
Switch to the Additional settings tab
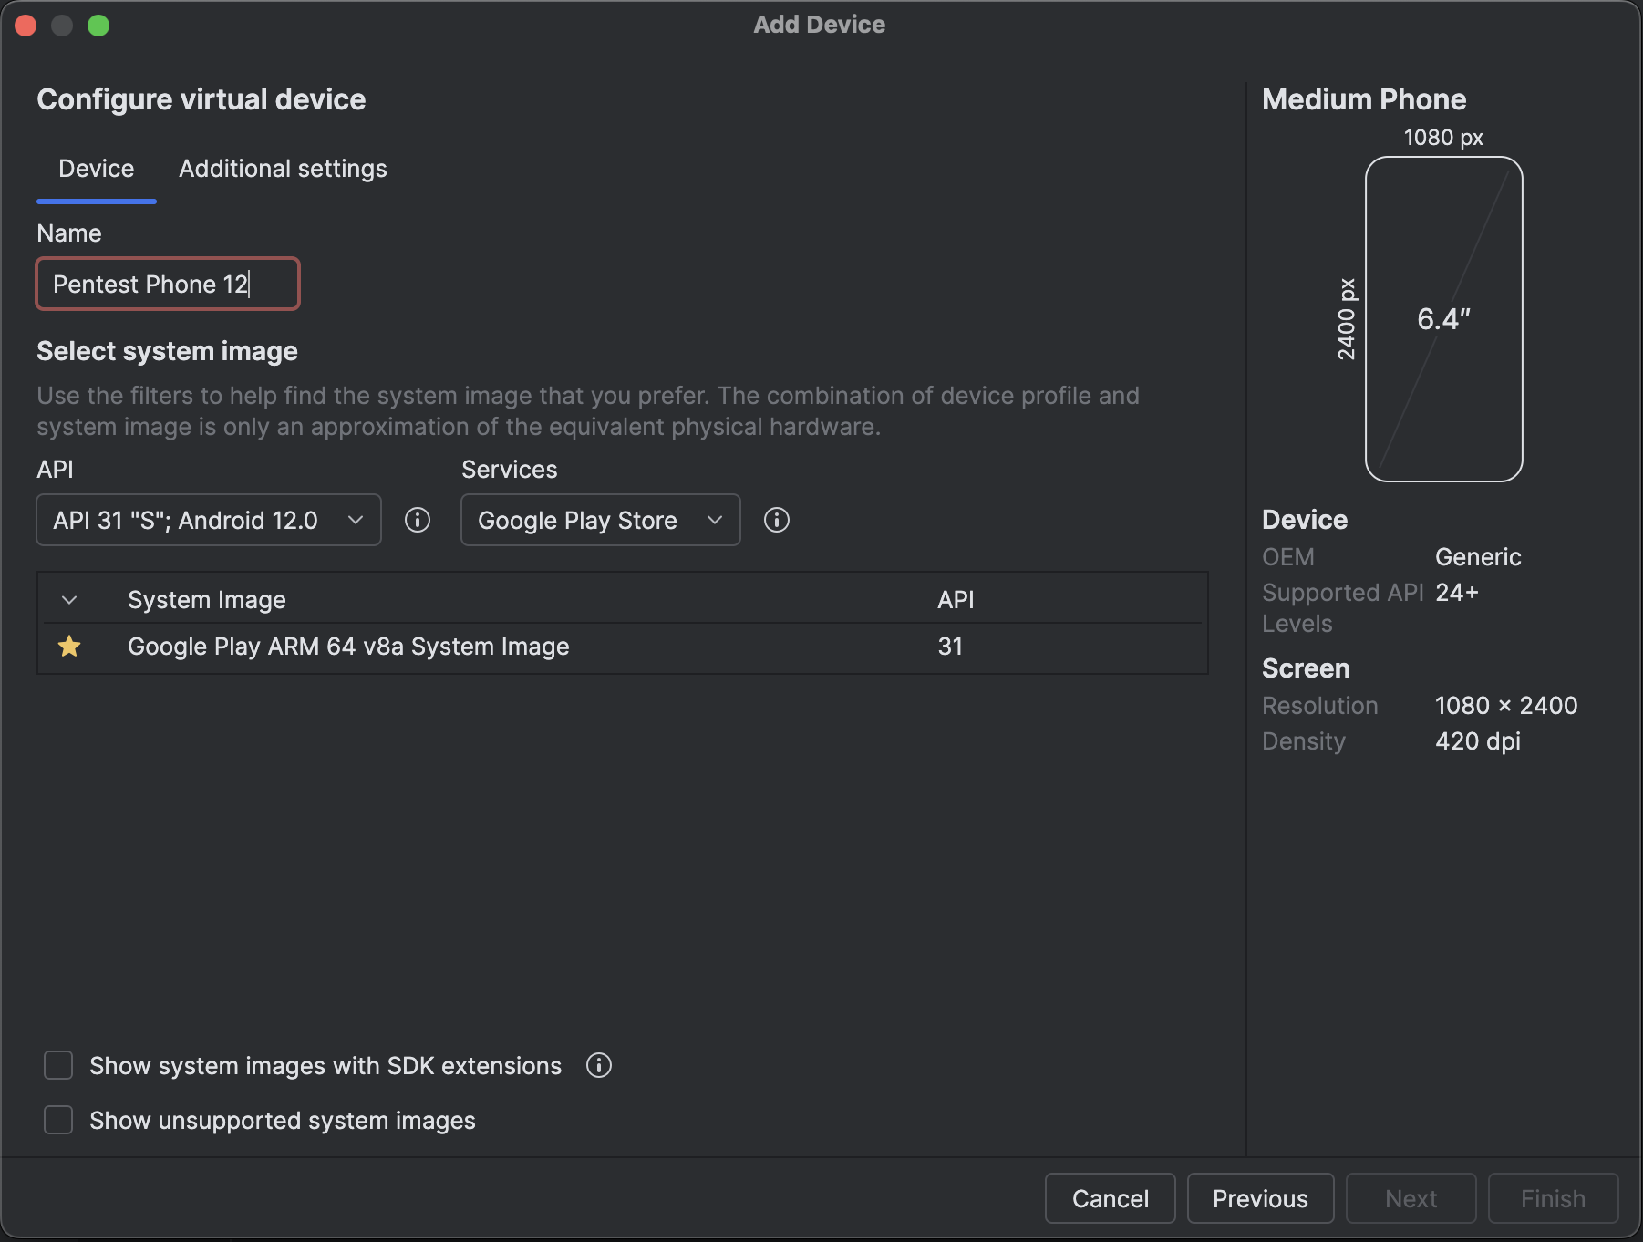(283, 169)
